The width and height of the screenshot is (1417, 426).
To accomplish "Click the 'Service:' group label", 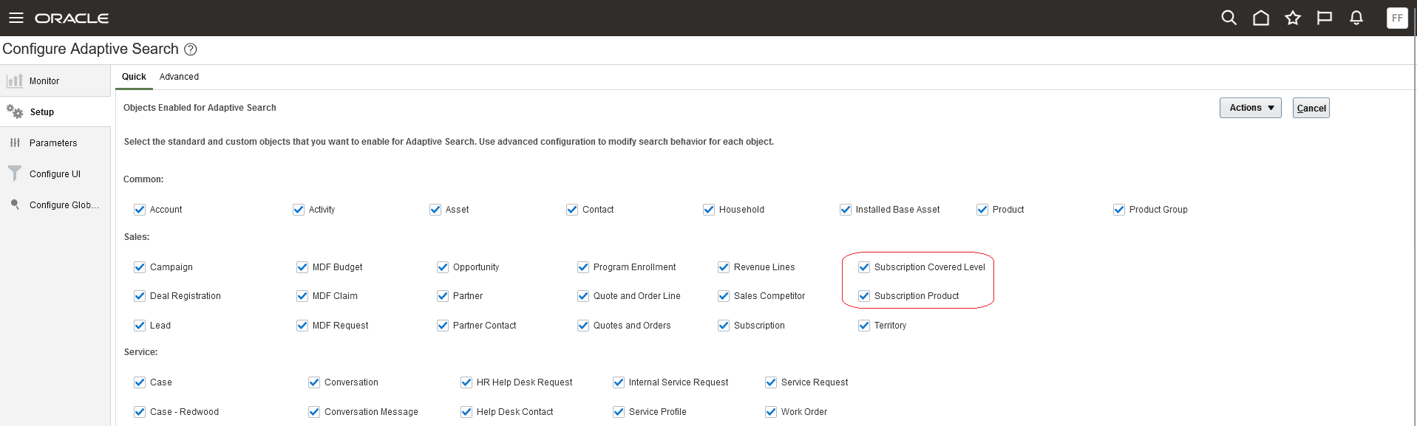I will pyautogui.click(x=140, y=352).
